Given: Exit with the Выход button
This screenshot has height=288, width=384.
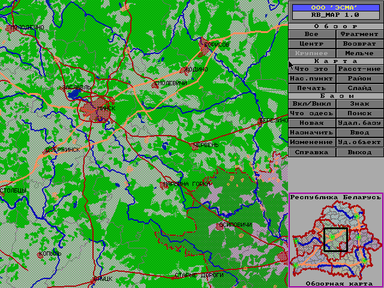Looking at the screenshot, I should click(x=359, y=152).
